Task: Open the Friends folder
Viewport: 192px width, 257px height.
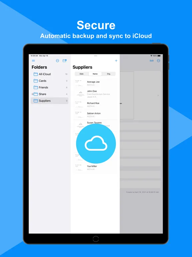Action: point(49,87)
